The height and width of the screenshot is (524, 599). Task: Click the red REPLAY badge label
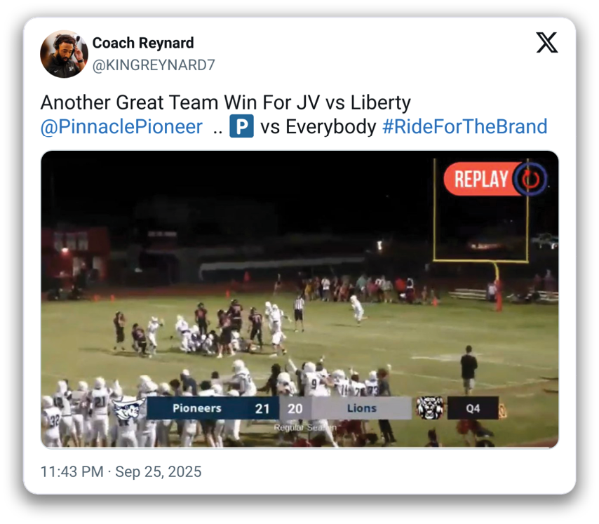[x=481, y=179]
